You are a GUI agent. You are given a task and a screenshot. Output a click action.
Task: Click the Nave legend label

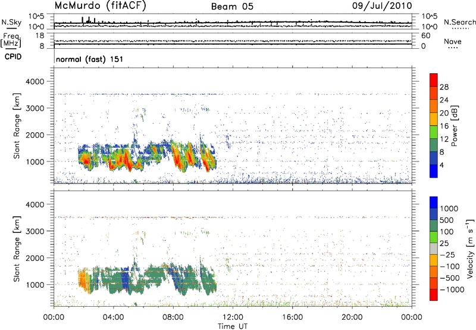coord(453,41)
